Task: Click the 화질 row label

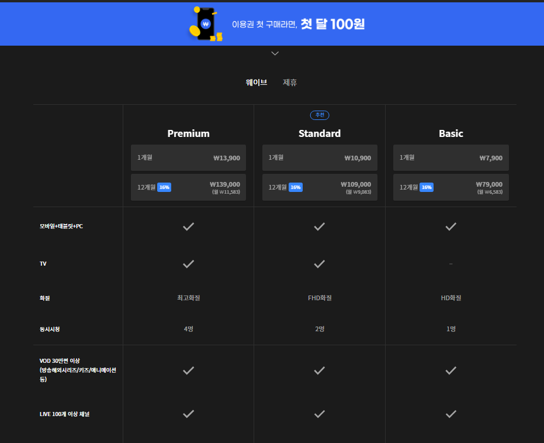Action: [45, 298]
